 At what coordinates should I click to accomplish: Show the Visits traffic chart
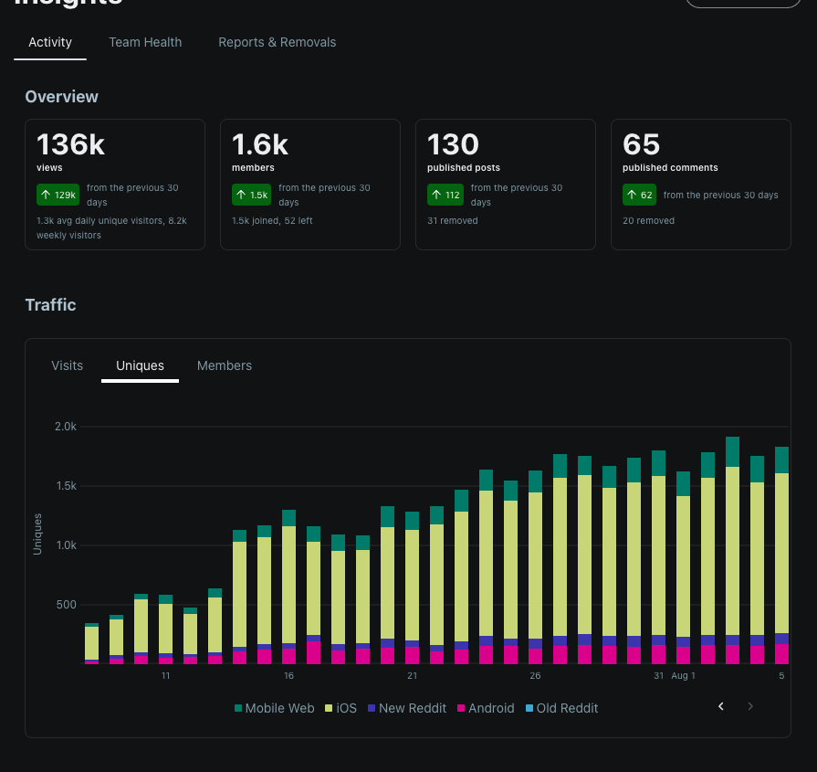68,365
